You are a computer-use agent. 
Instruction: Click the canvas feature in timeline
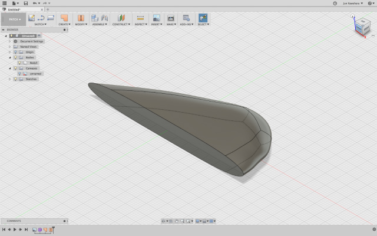point(34,230)
